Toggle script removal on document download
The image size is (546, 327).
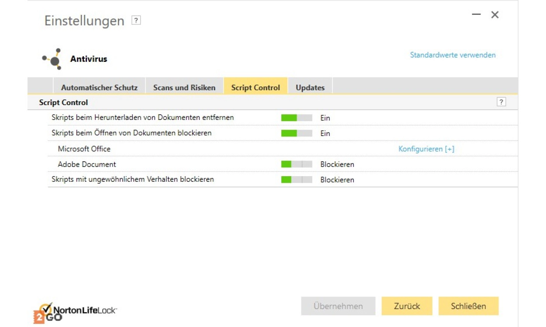297,118
